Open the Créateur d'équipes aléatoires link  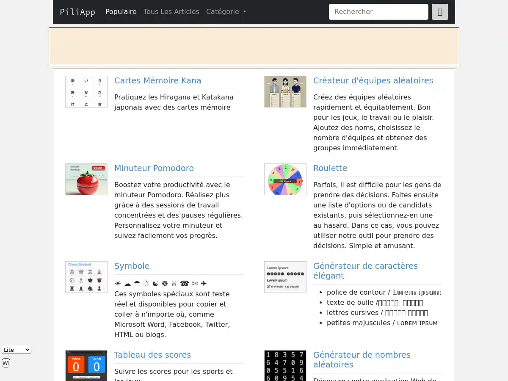(x=373, y=80)
